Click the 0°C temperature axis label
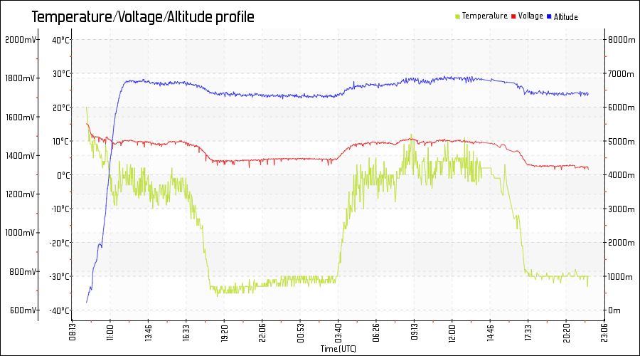Screen dimensions: 640x356 coord(63,175)
